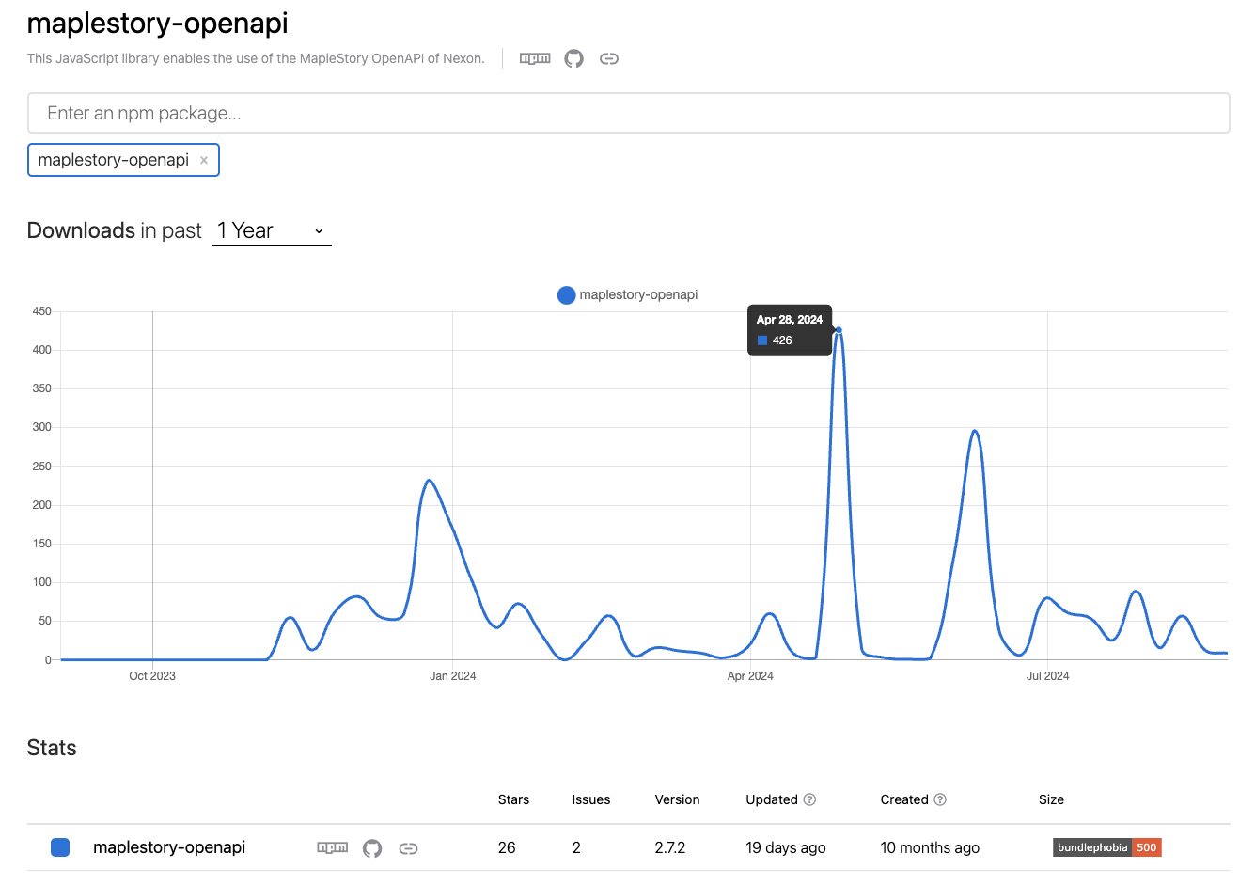Open maplestory-openapi link in Stats row
The image size is (1255, 886).
169,847
